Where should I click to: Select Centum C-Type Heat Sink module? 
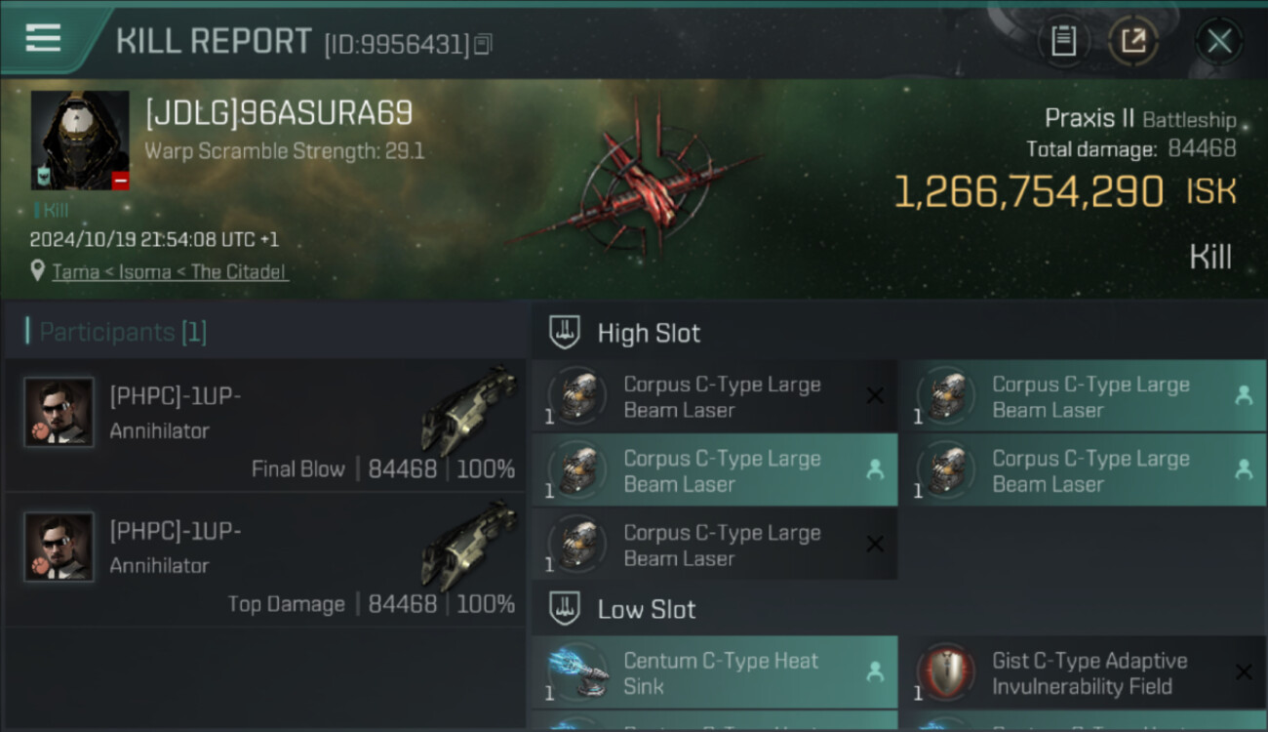(715, 672)
